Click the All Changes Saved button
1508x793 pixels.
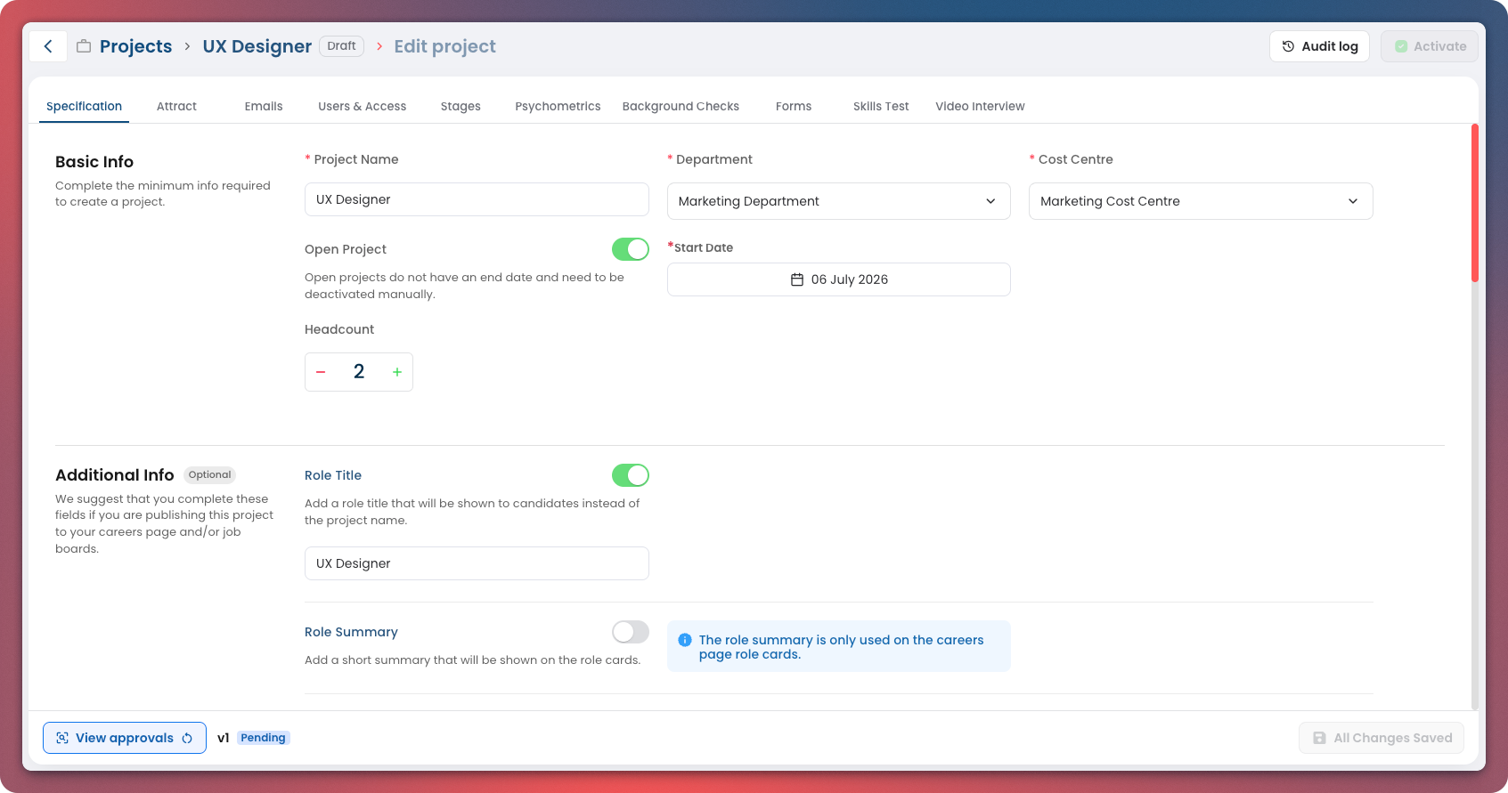click(x=1382, y=738)
